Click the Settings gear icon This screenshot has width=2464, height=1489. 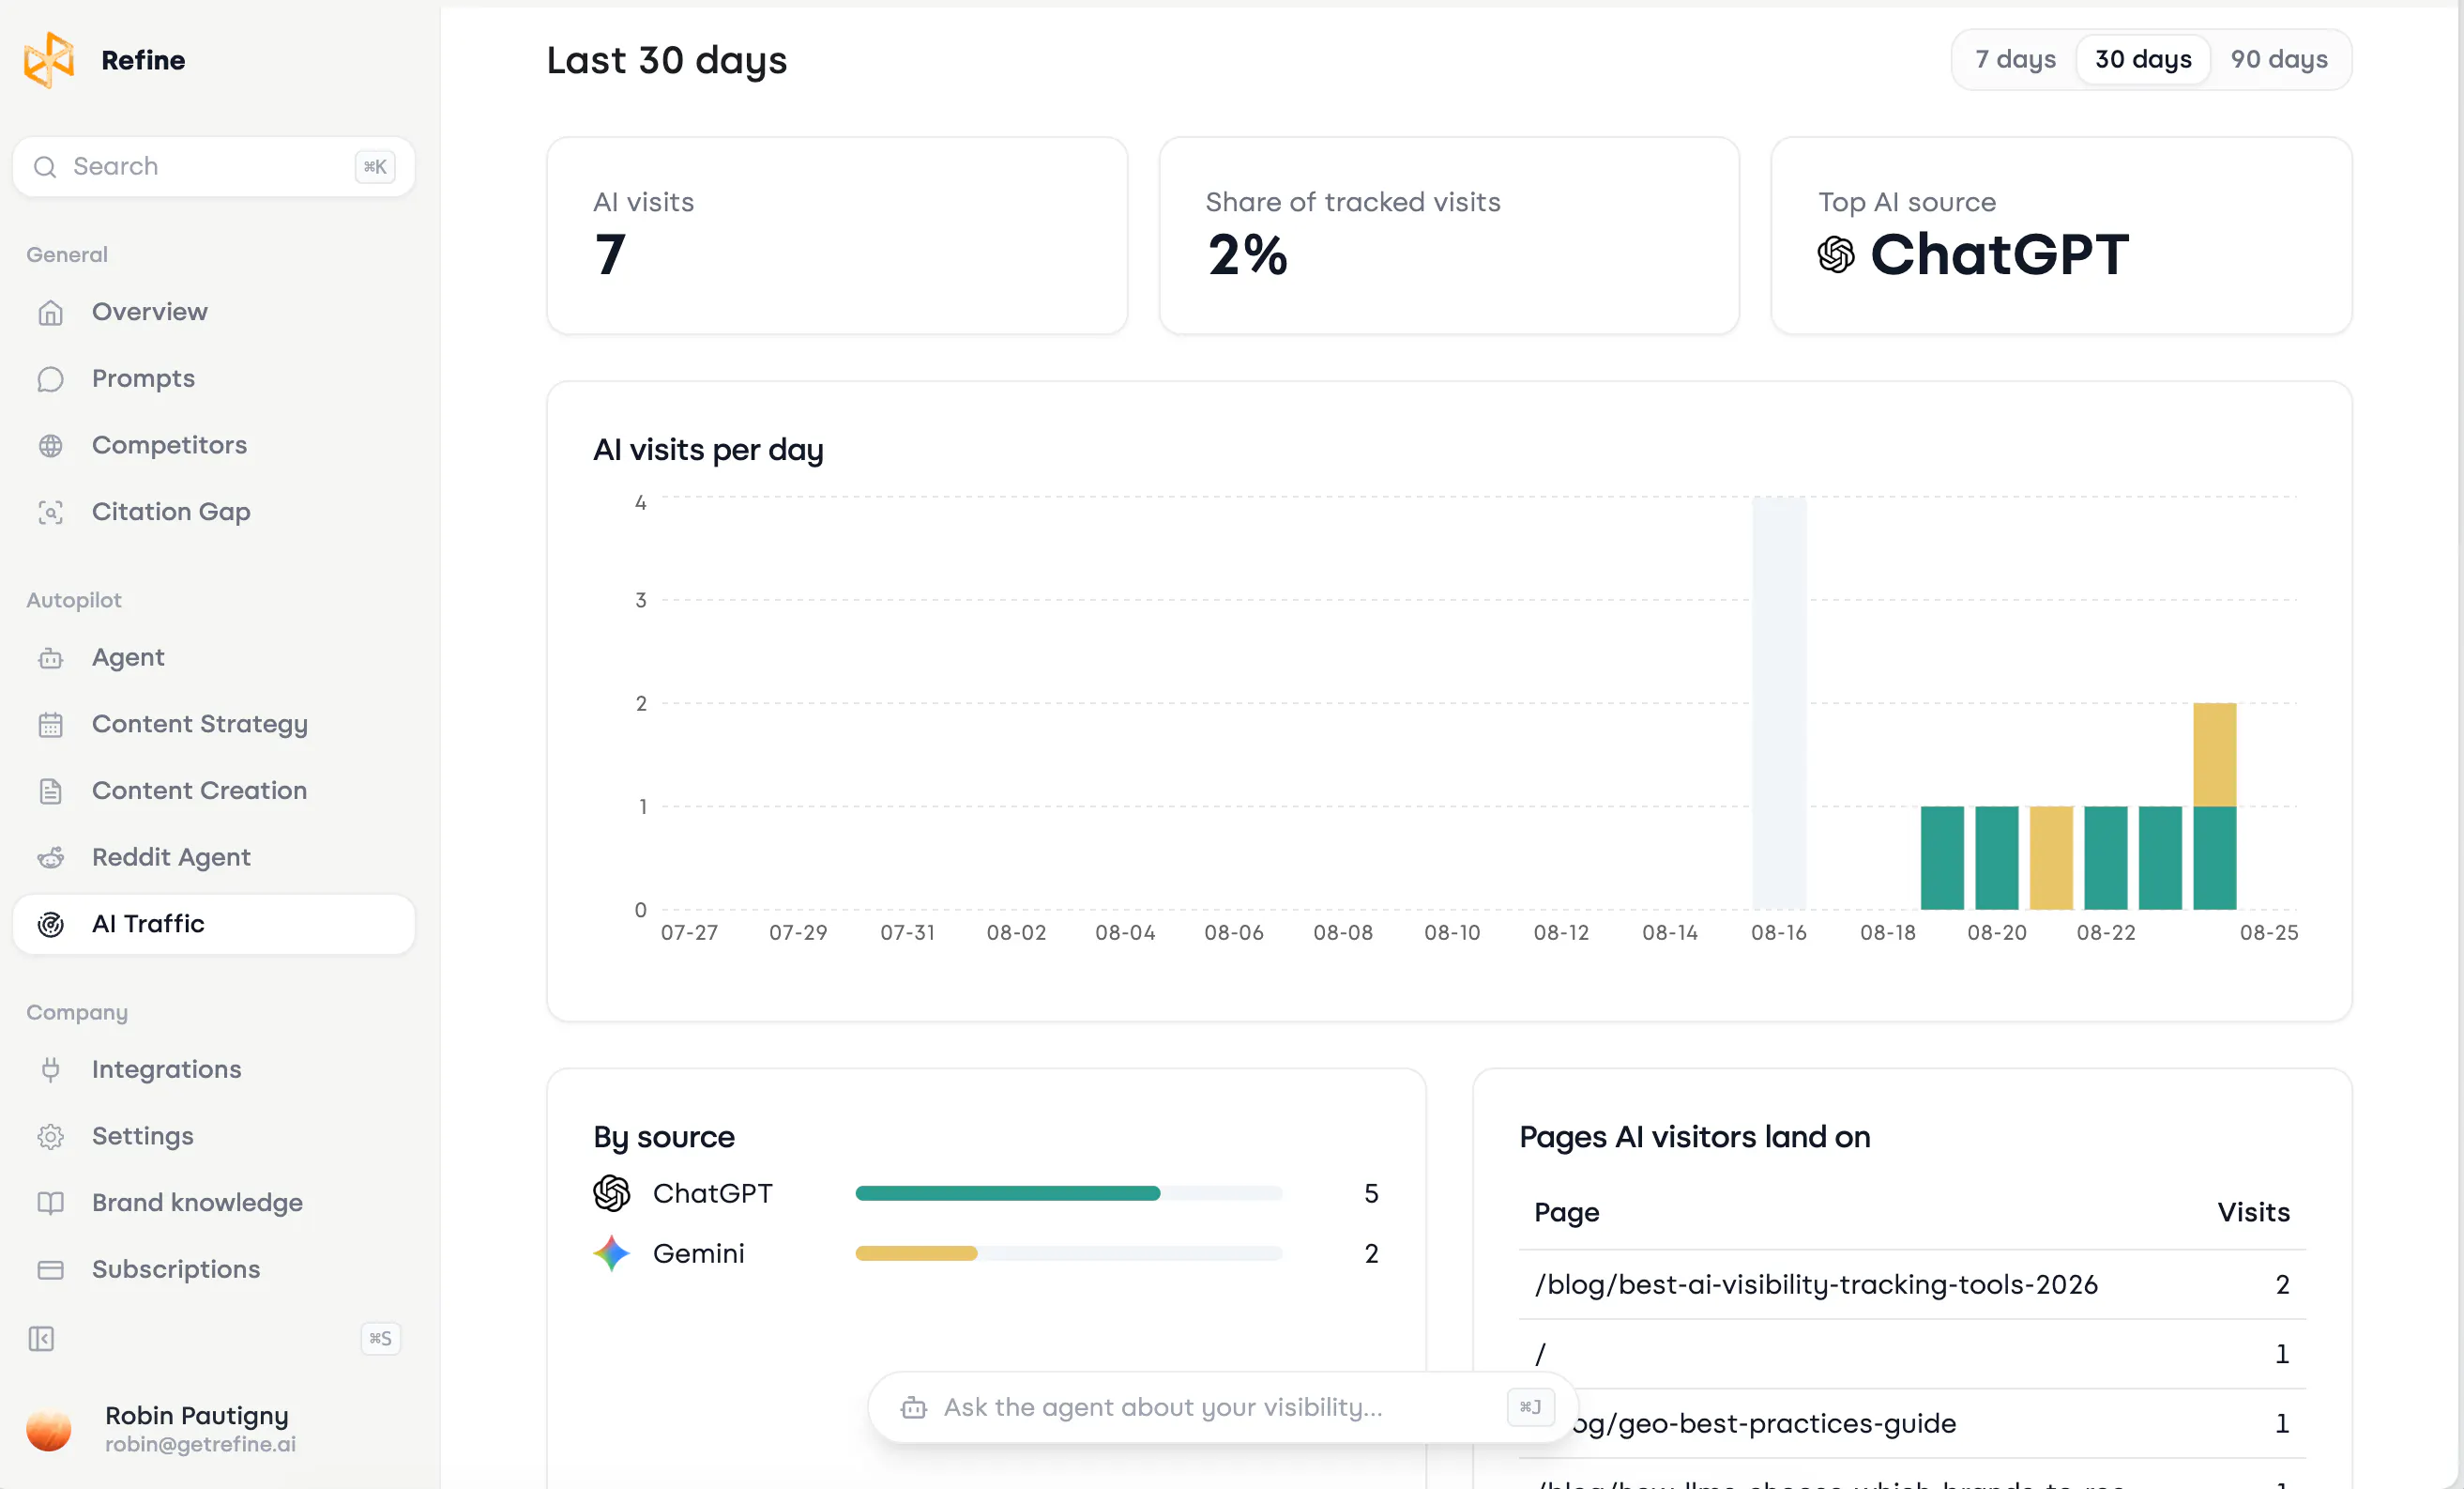click(50, 1137)
